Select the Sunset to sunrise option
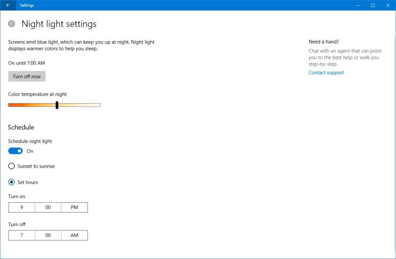The height and width of the screenshot is (259, 396). coord(11,166)
